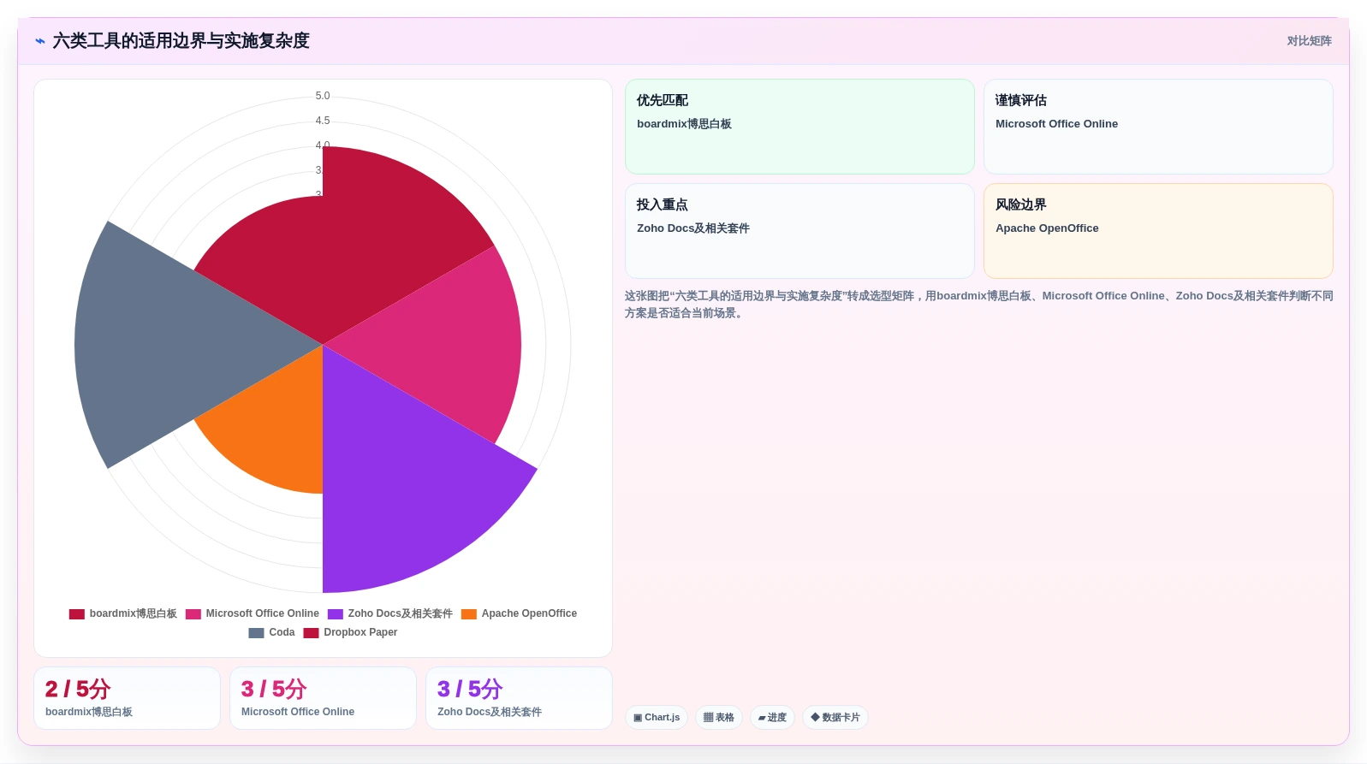Select the 2 / 5分 boardmix score card

click(x=127, y=698)
